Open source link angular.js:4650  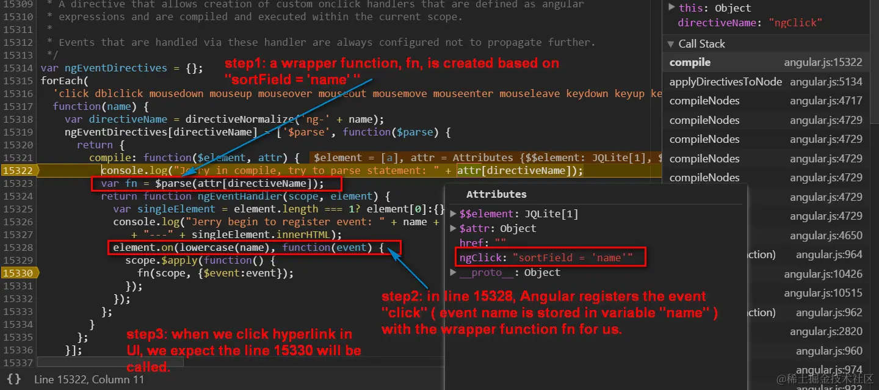pos(826,236)
